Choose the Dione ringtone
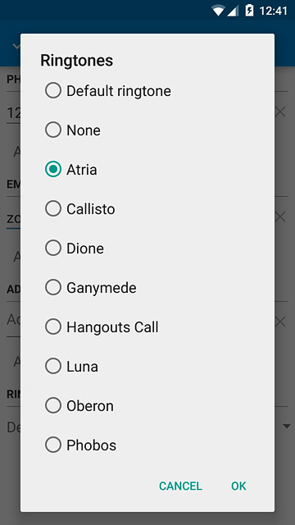 click(x=147, y=248)
